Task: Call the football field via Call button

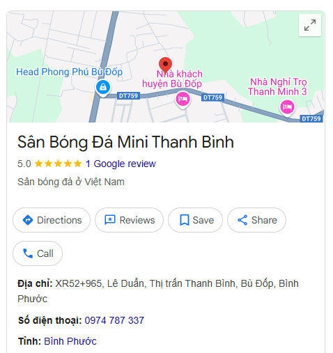Action: 38,253
